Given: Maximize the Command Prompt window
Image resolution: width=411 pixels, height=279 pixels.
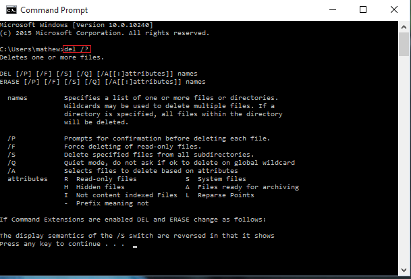Looking at the screenshot, I should [x=362, y=10].
